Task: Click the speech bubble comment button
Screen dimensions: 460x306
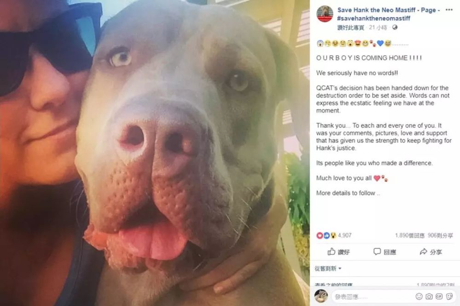Action: click(385, 252)
